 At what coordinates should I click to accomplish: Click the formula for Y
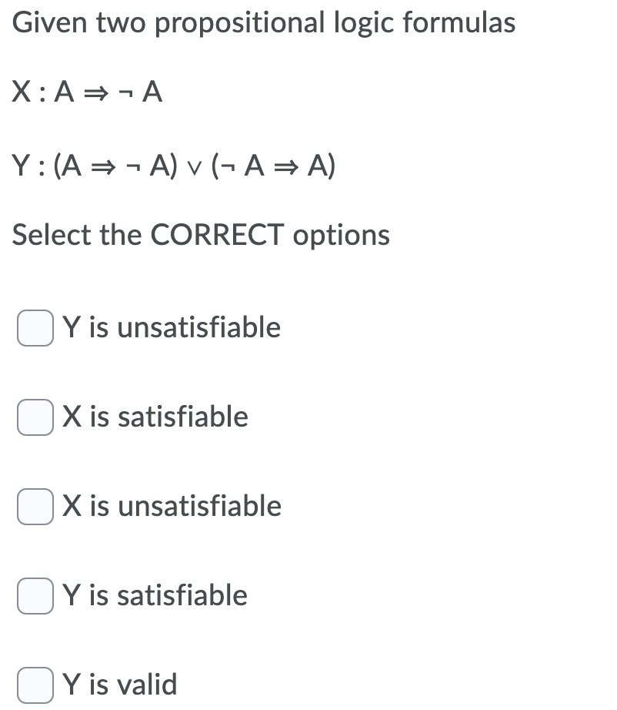pyautogui.click(x=173, y=164)
